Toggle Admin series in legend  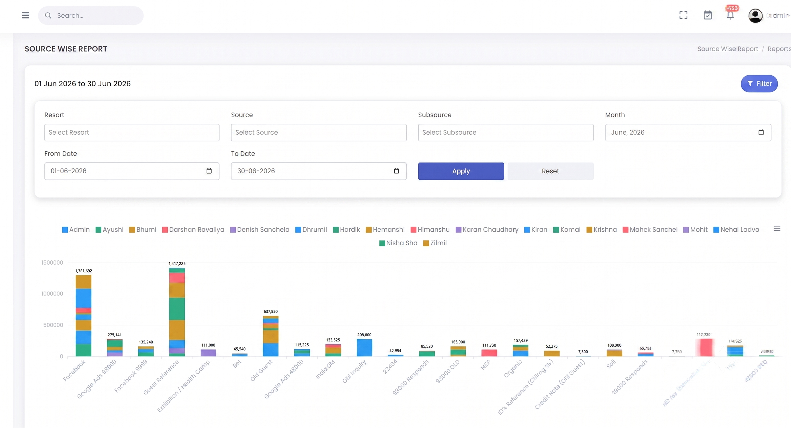(x=76, y=229)
